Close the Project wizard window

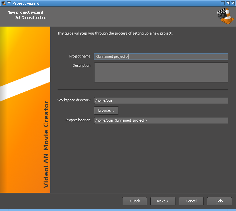(x=233, y=3)
